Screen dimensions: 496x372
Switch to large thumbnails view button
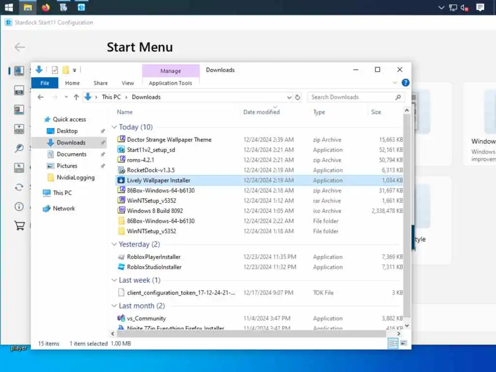tap(403, 343)
